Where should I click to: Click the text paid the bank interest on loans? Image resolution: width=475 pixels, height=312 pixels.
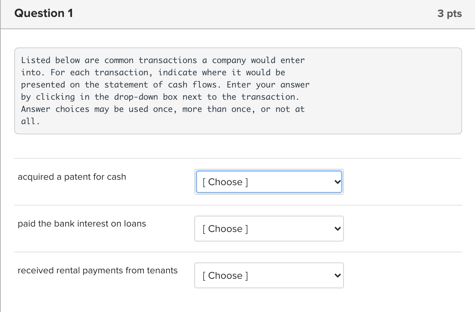(82, 223)
